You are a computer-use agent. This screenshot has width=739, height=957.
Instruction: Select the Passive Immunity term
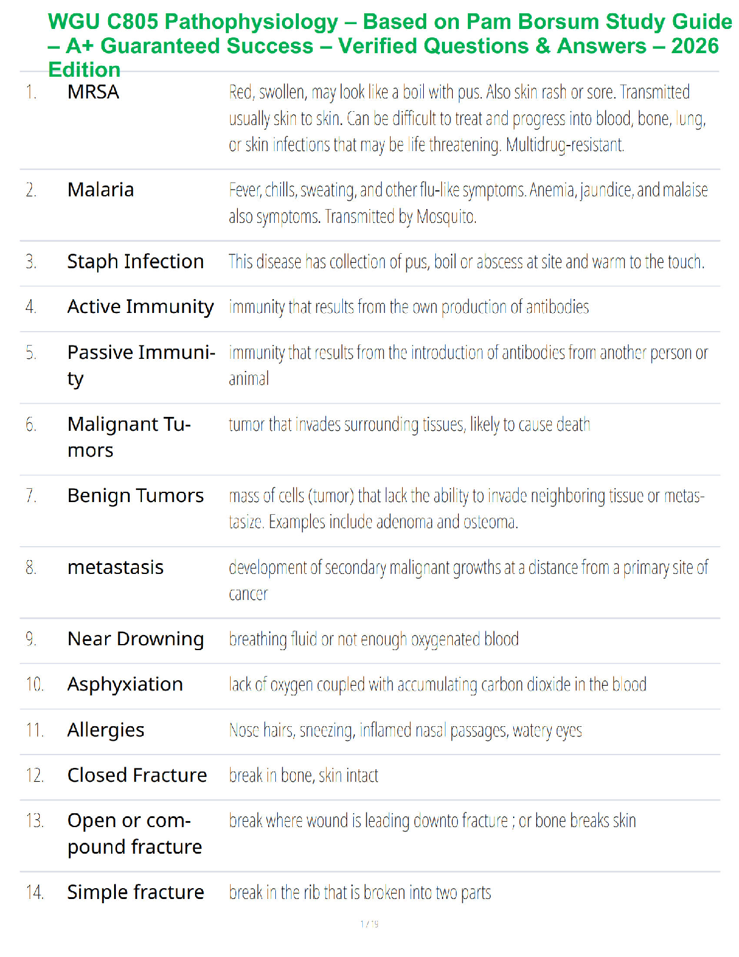point(141,365)
